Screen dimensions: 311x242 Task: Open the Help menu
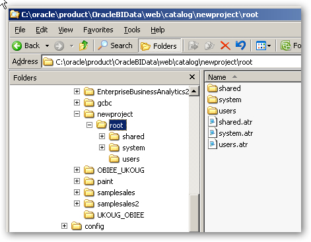[157, 30]
